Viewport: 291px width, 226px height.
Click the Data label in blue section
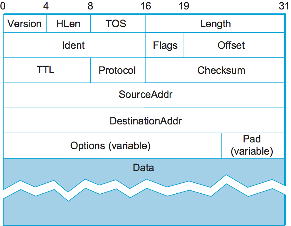[x=143, y=167]
